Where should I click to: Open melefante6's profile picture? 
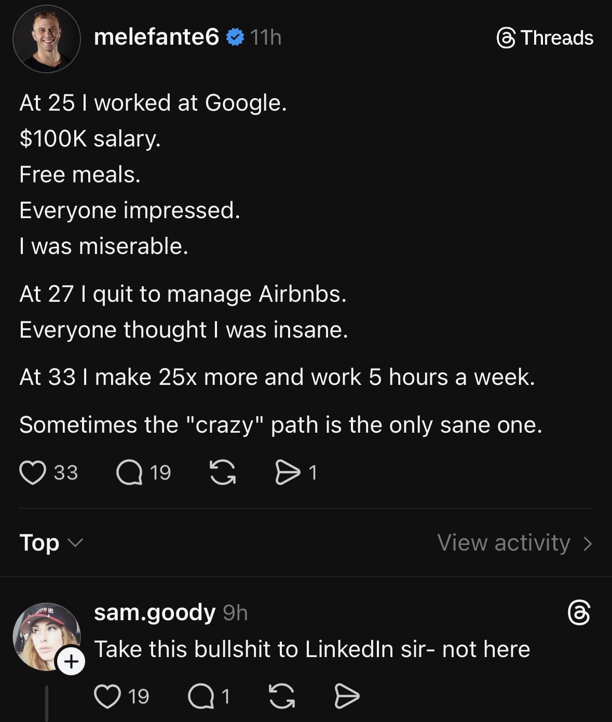tap(47, 39)
